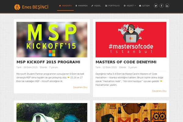
Task: Open the LinkedIn profile icon
Action: click(167, 5)
